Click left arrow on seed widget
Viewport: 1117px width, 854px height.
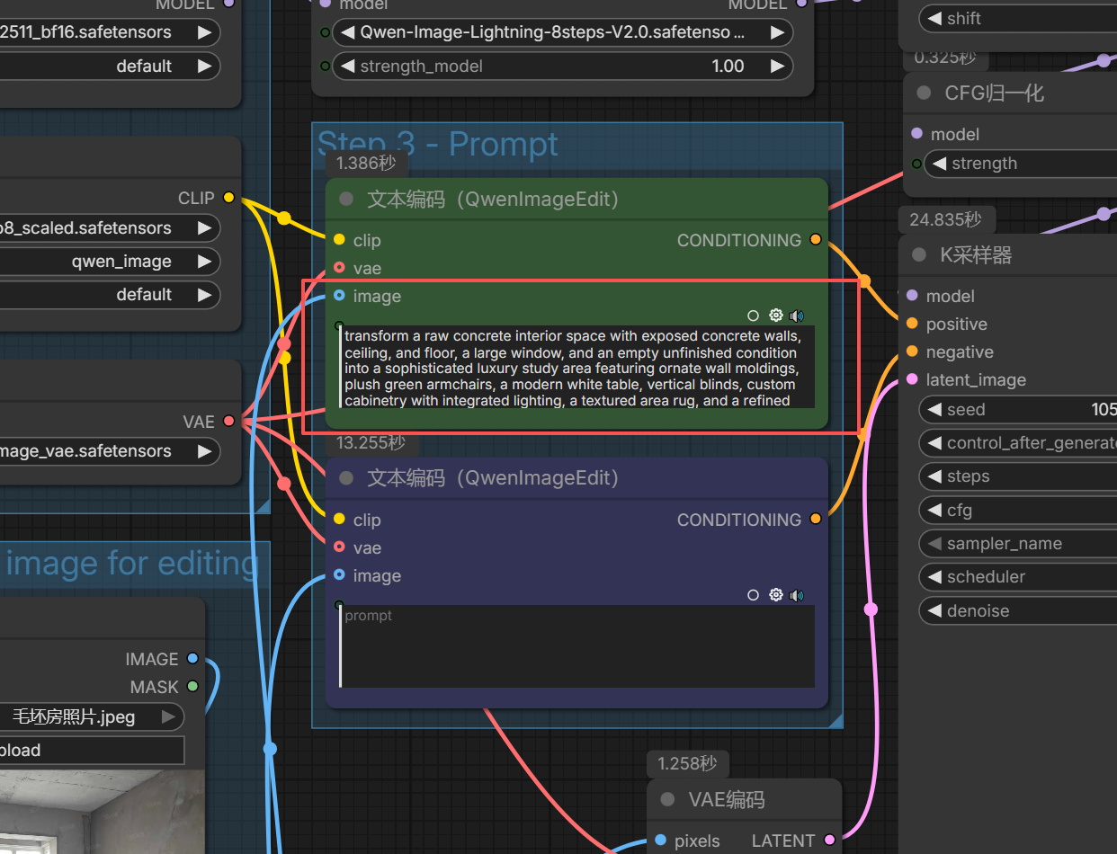934,410
